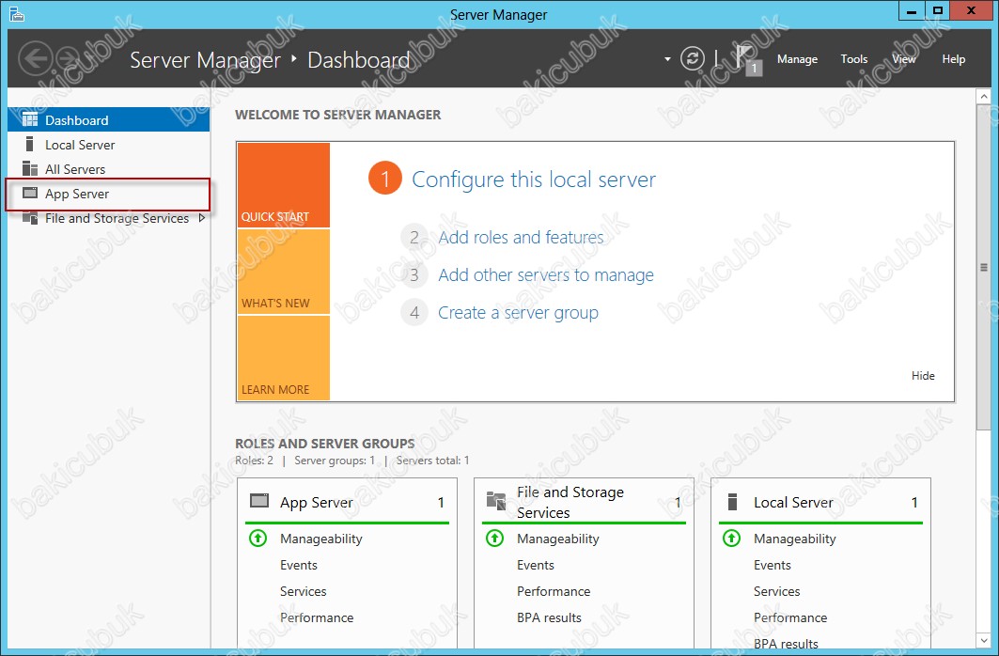Click the File and Storage Services sidebar icon

tap(30, 218)
